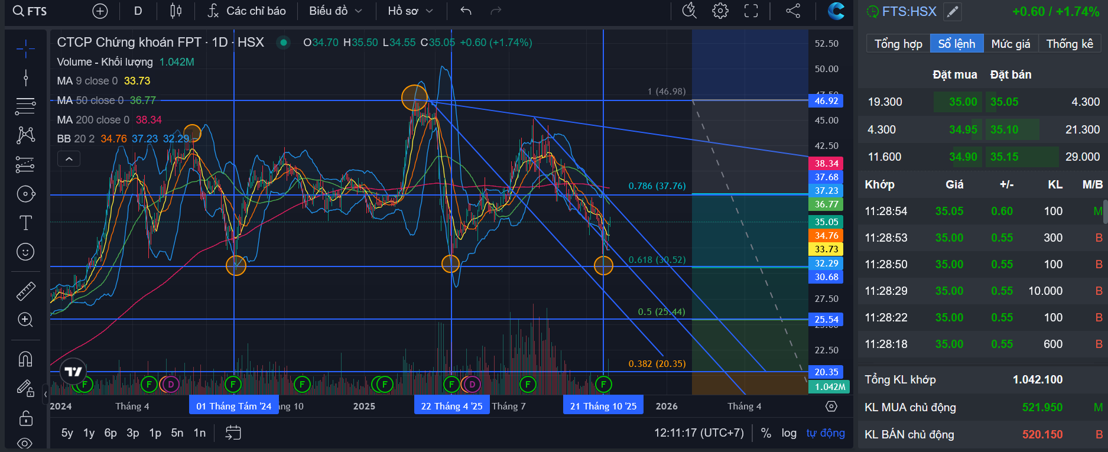Select the ruler measure tool
The width and height of the screenshot is (1108, 452).
coord(25,291)
